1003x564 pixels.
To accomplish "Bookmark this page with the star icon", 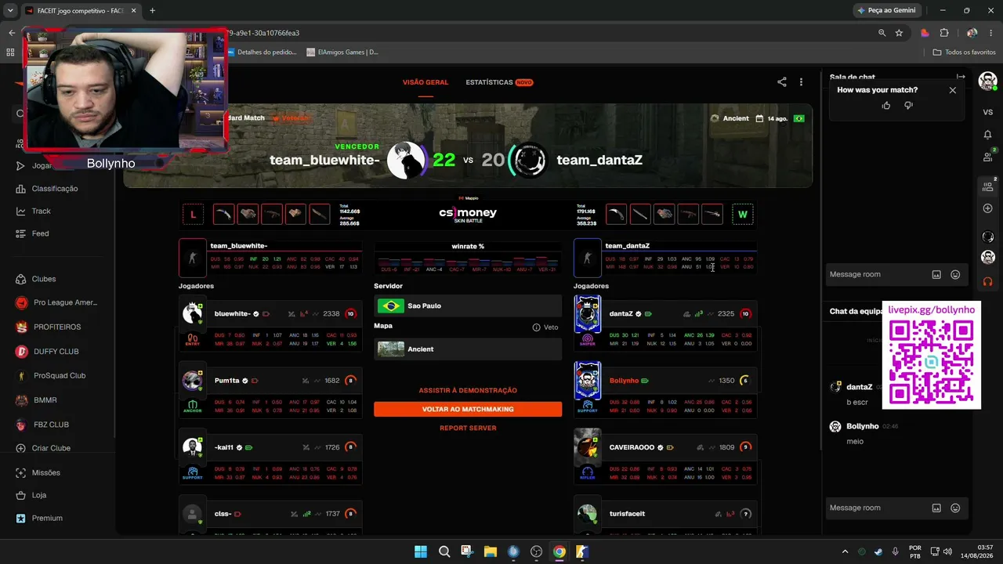I will tap(899, 33).
